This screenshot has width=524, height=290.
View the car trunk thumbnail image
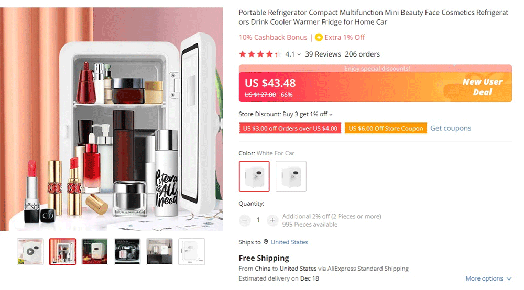[x=127, y=252]
